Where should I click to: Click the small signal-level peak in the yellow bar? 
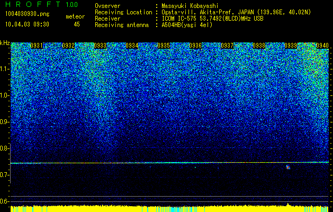coord(288,205)
